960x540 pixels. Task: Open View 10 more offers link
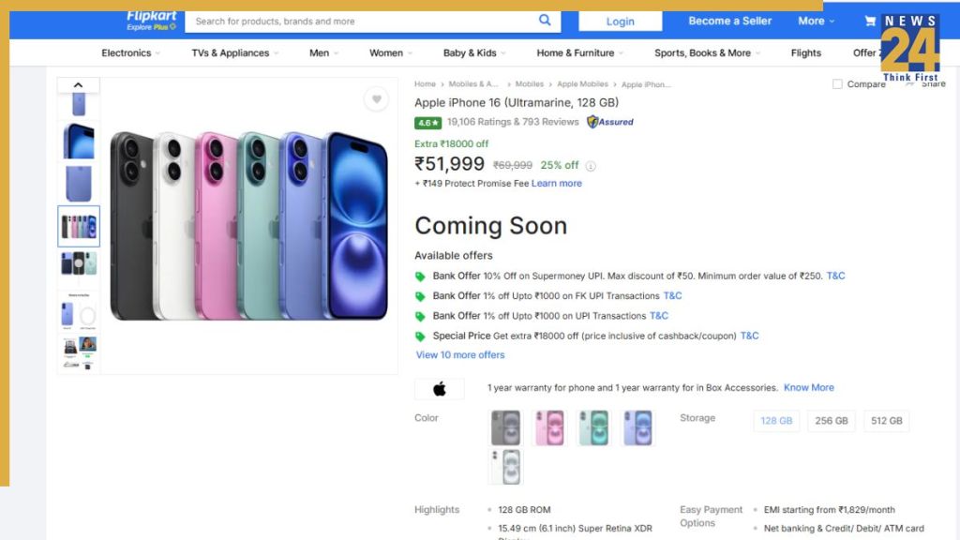tap(460, 355)
